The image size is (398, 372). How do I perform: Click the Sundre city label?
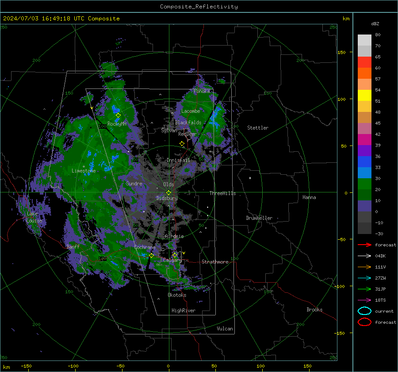click(x=134, y=184)
